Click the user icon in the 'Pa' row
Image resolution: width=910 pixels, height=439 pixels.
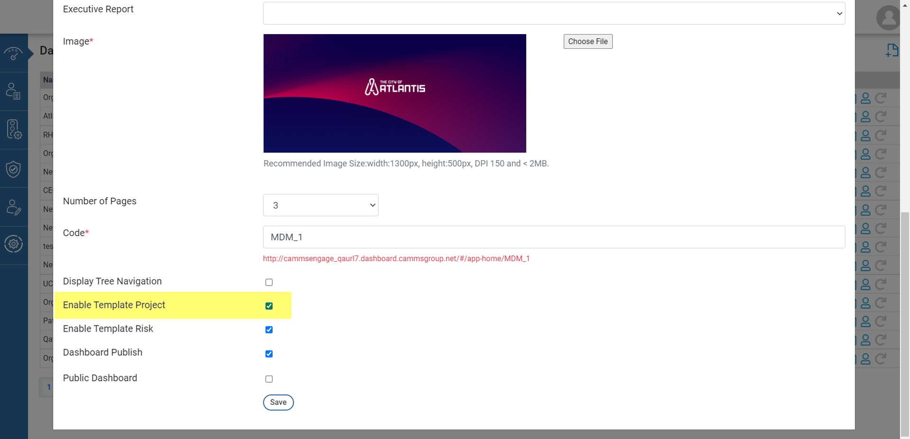point(865,321)
